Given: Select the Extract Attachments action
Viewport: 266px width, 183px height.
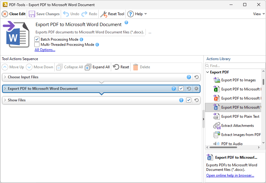Looking at the screenshot, I should [234, 126].
